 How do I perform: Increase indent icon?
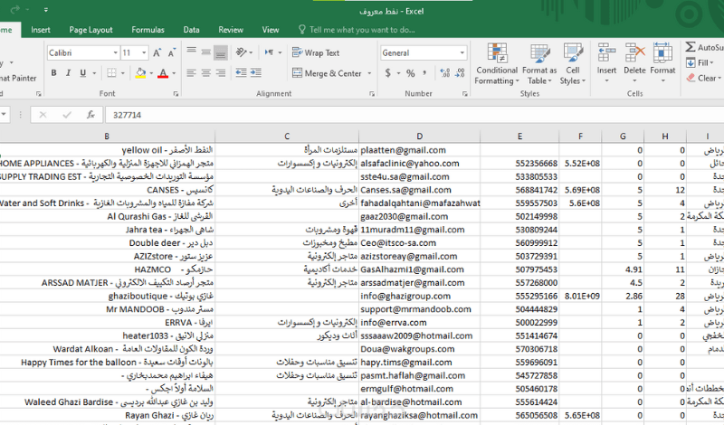[255, 73]
